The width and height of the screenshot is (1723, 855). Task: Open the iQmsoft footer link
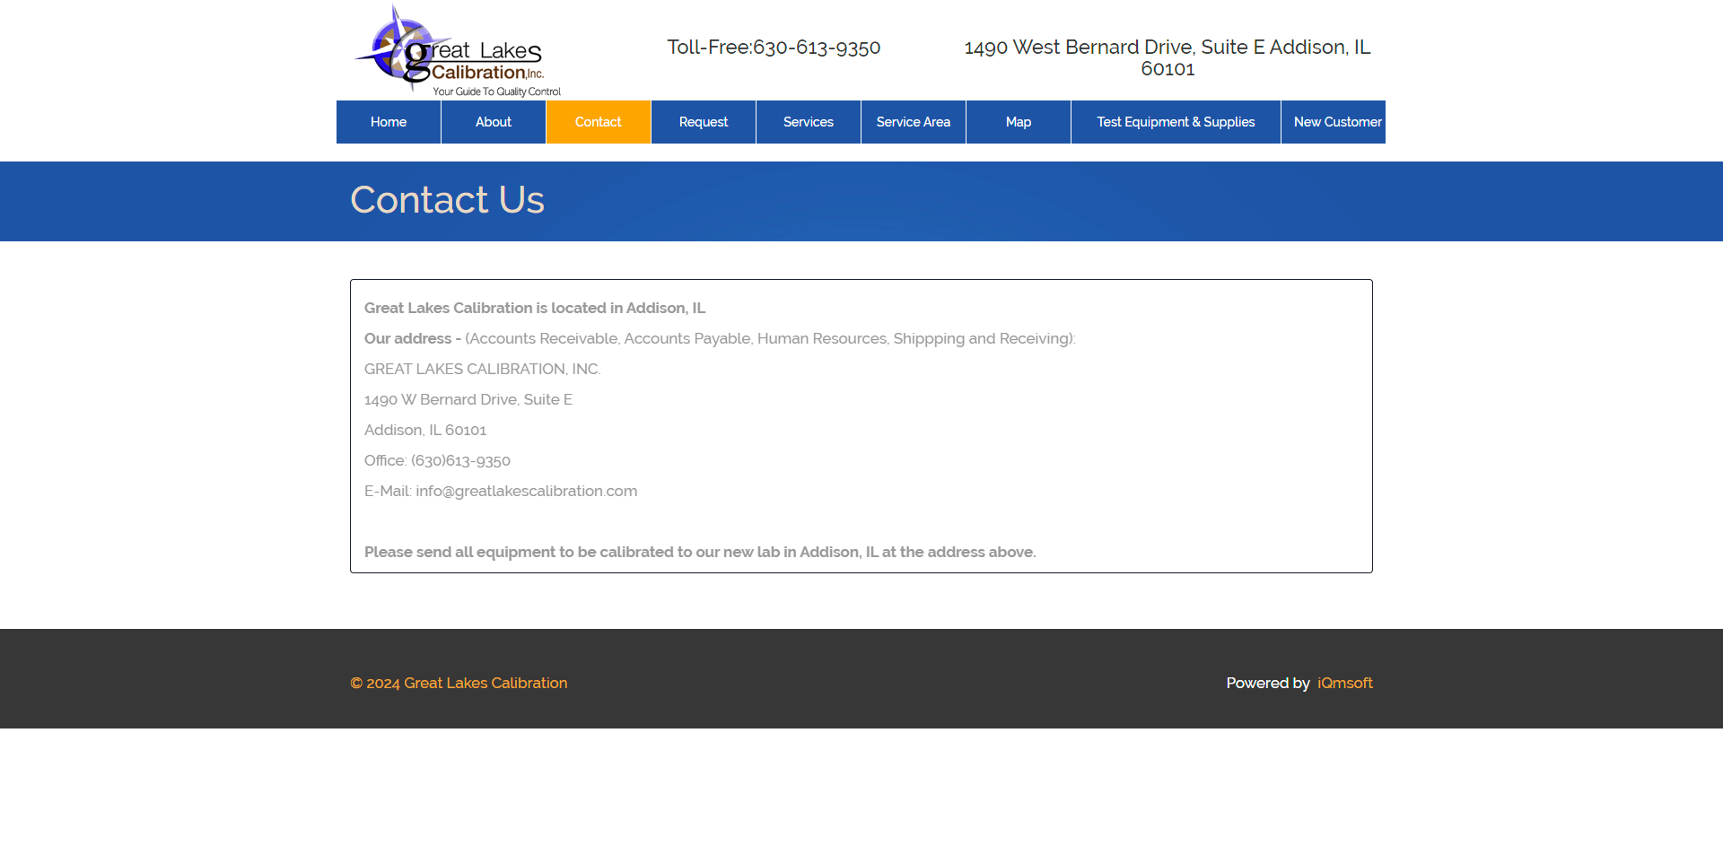point(1344,683)
